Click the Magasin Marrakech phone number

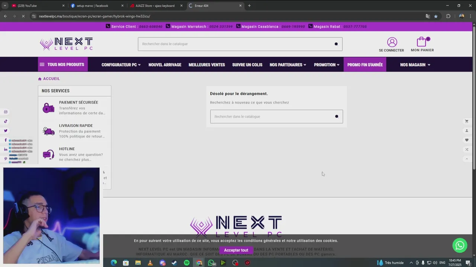click(221, 27)
